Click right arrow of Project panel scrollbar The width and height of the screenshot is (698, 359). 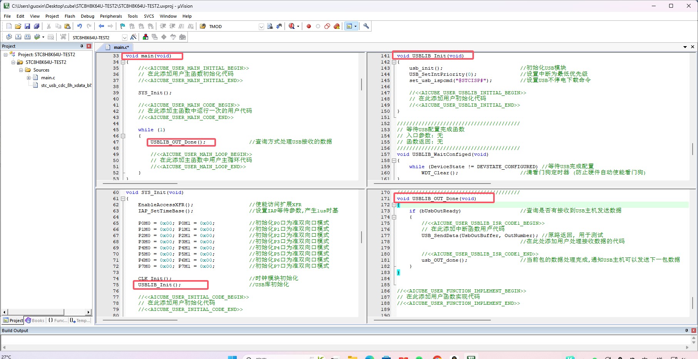(89, 312)
